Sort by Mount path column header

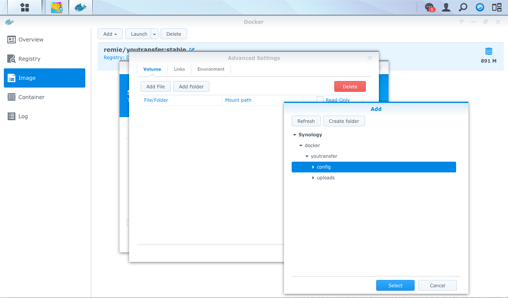click(262, 100)
